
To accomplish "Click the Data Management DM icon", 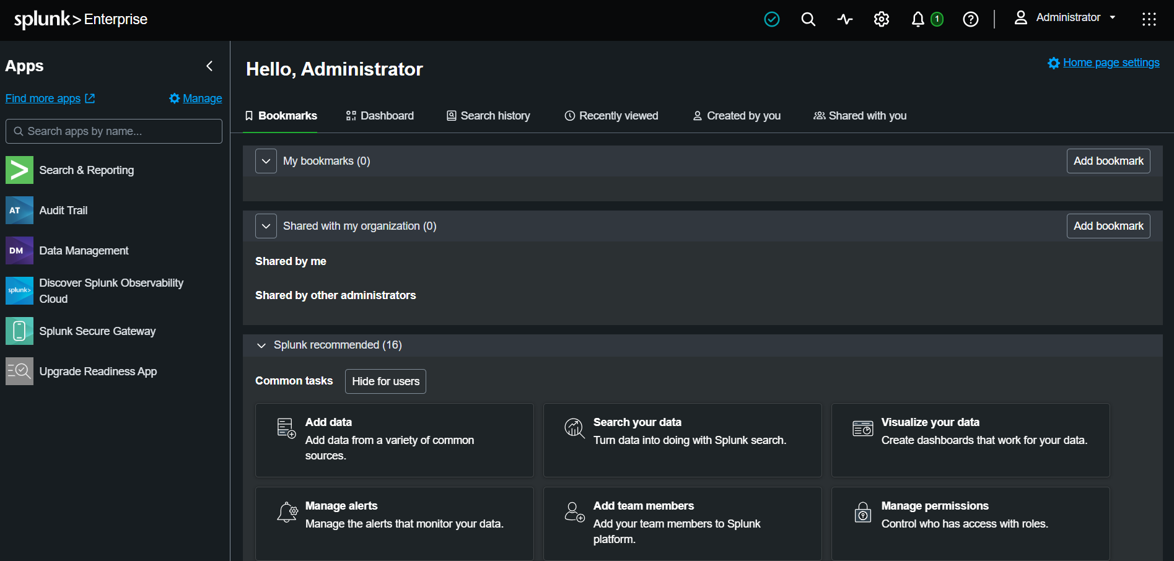I will 19,251.
